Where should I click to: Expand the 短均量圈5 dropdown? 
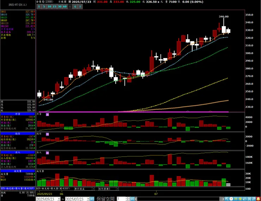(117, 189)
